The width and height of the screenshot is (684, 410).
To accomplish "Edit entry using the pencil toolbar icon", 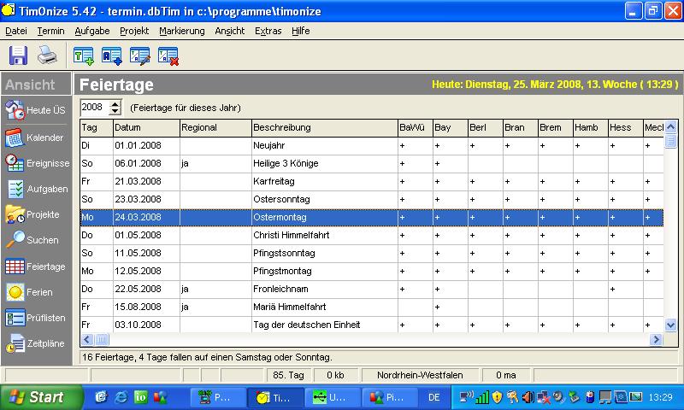I will tap(139, 56).
